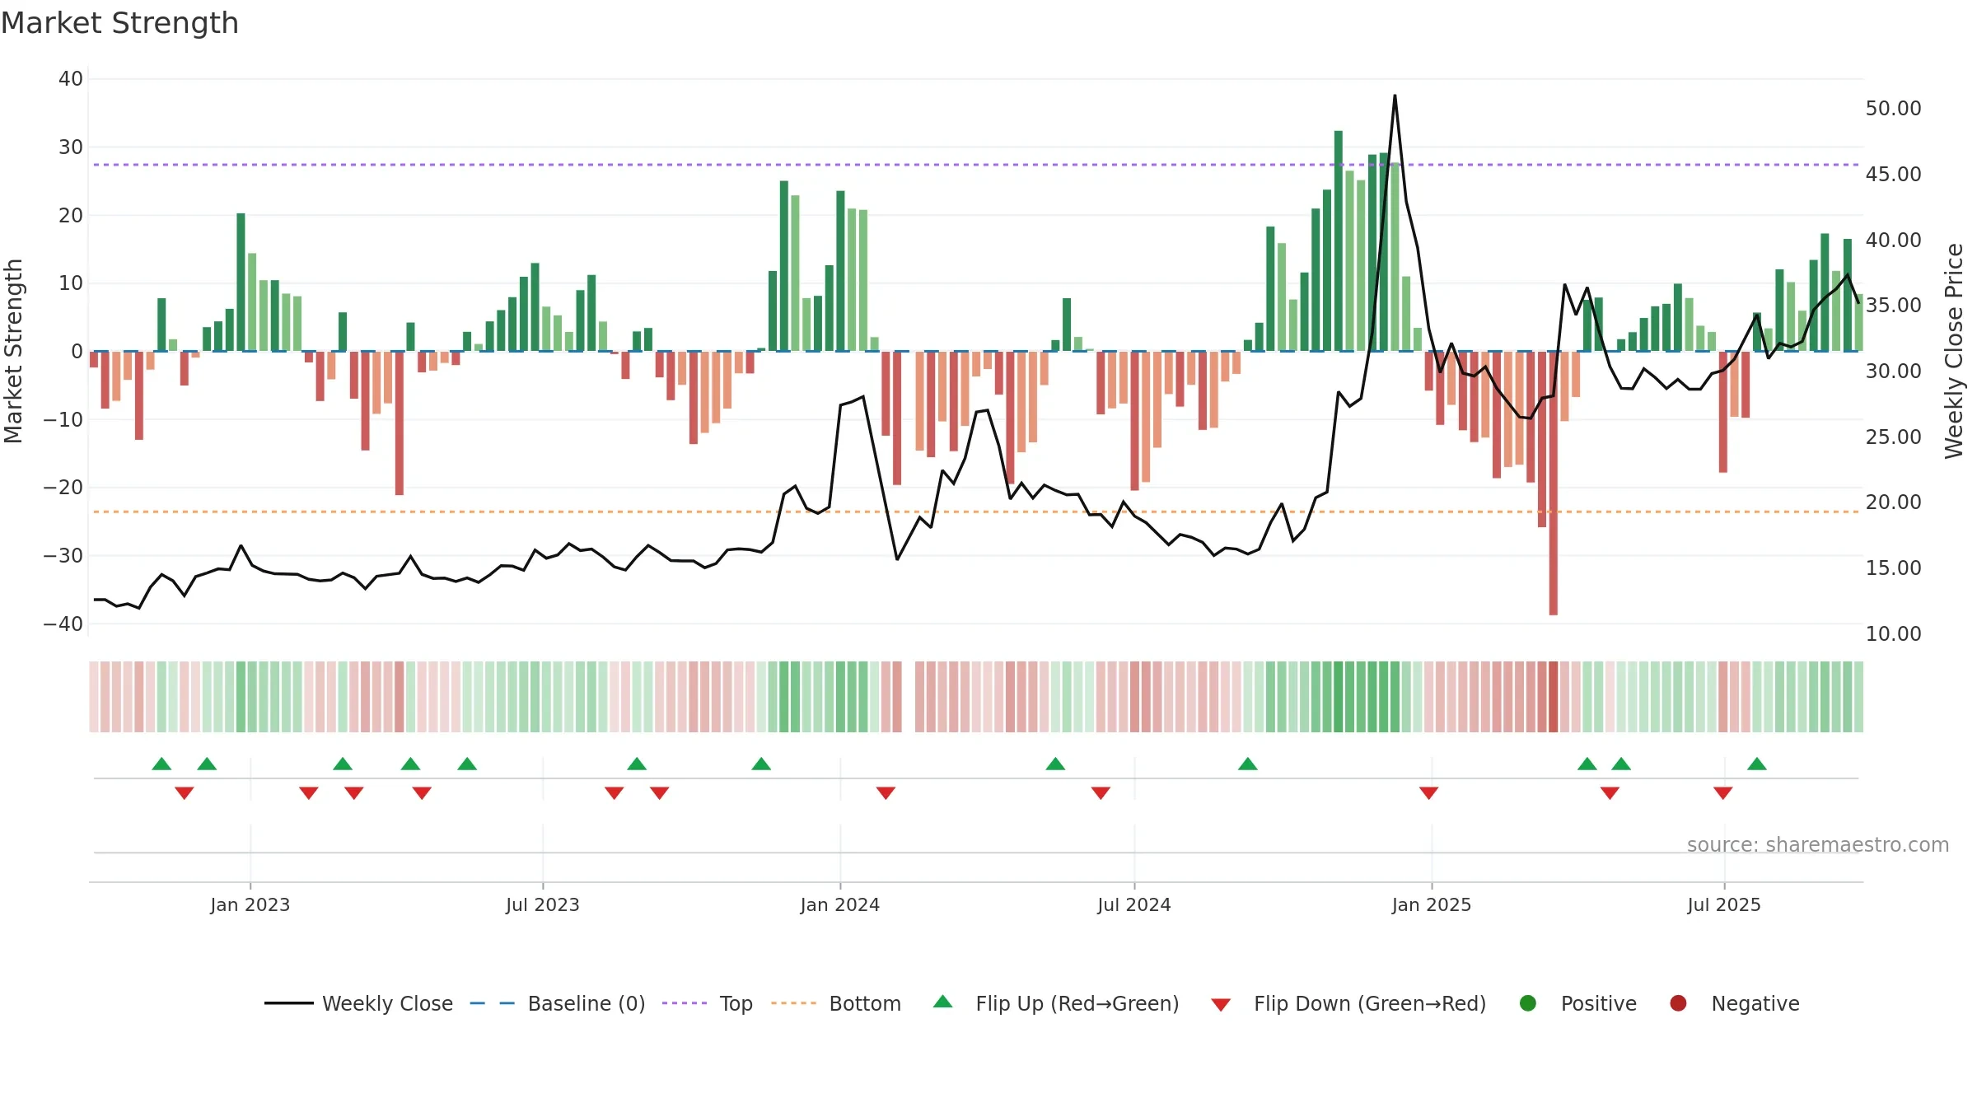Toggle the Top legend label
The width and height of the screenshot is (1977, 1112).
click(736, 1004)
